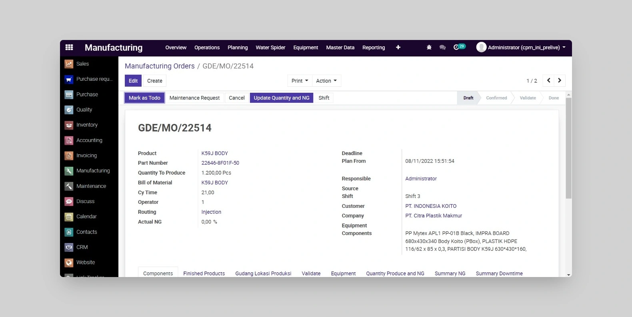Viewport: 632px width, 317px height.
Task: Click the Mark as Todo button
Action: tap(144, 98)
